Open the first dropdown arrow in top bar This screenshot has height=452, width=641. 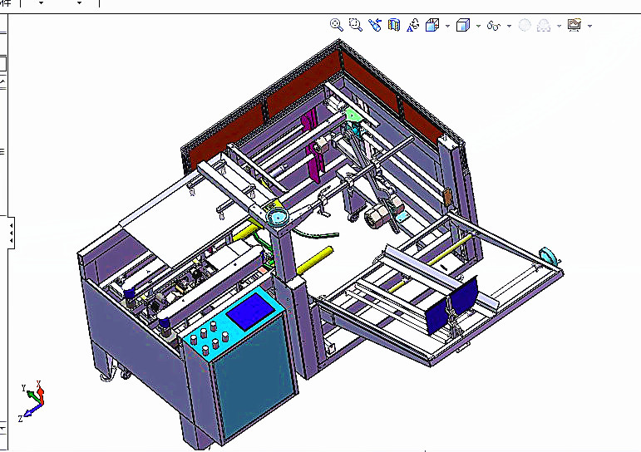coord(41,2)
